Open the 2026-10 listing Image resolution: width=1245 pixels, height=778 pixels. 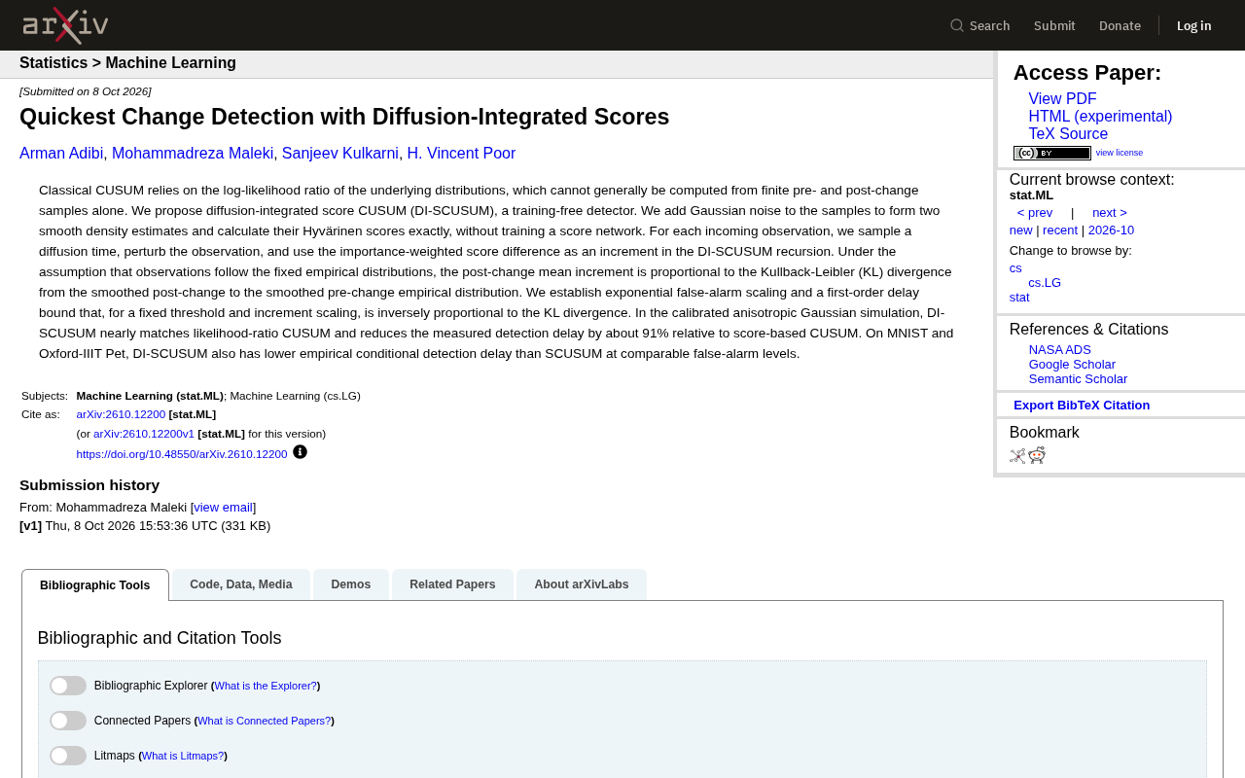click(x=1111, y=230)
